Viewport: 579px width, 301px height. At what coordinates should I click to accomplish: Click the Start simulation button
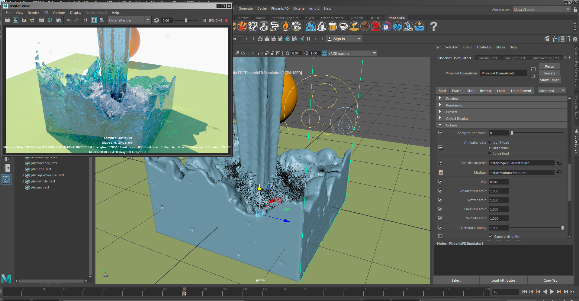click(442, 91)
